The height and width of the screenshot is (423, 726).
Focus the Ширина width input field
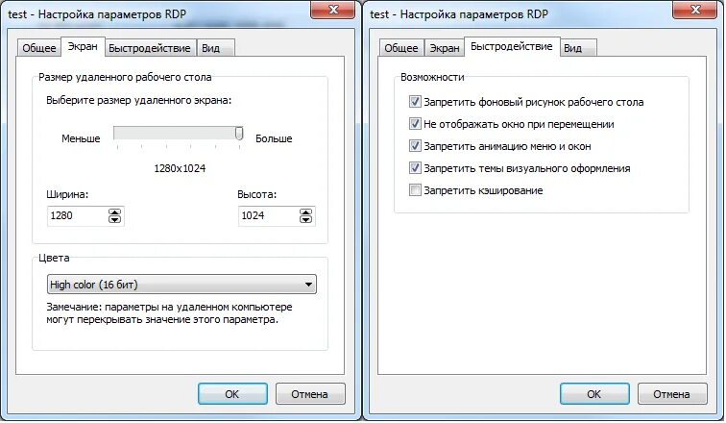coord(77,215)
